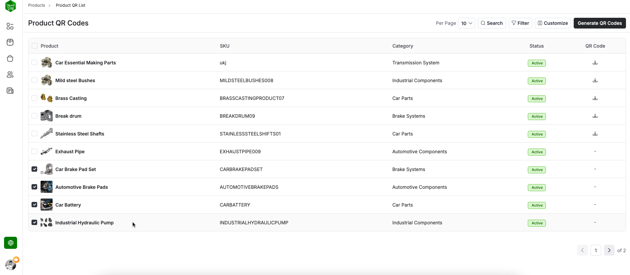Expand the Per Page dropdown
The height and width of the screenshot is (275, 630).
click(466, 23)
